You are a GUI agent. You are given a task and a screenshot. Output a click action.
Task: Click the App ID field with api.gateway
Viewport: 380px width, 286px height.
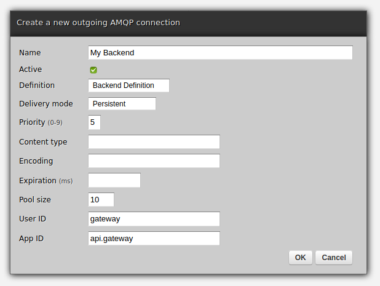[154, 238]
